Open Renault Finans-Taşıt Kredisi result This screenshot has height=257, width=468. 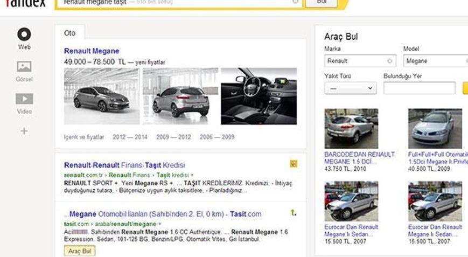click(x=124, y=165)
